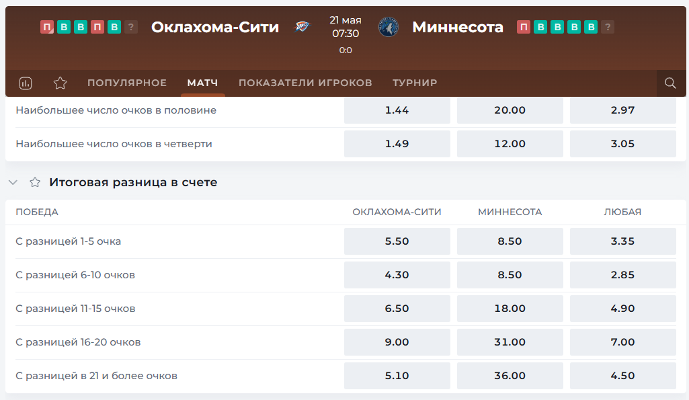Screen dimensions: 689x400
Task: Star the Итоговая разница в счете market
Action: point(35,182)
